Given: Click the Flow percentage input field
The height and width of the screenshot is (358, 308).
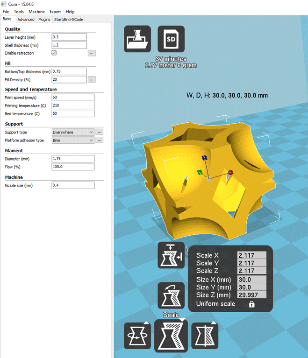Looking at the screenshot, I should click(73, 167).
